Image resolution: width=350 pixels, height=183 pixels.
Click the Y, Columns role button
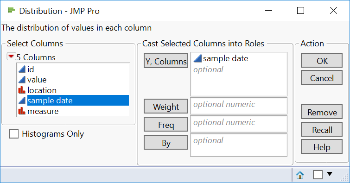point(166,61)
